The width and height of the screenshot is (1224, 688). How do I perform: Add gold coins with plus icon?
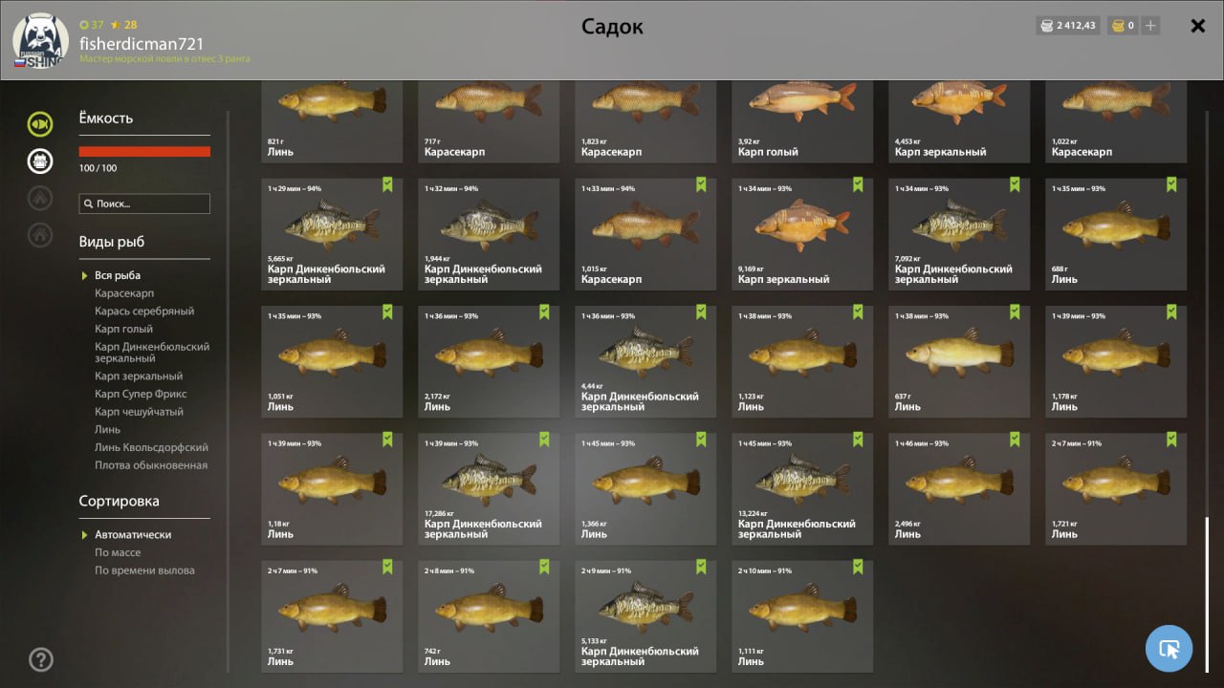point(1150,26)
